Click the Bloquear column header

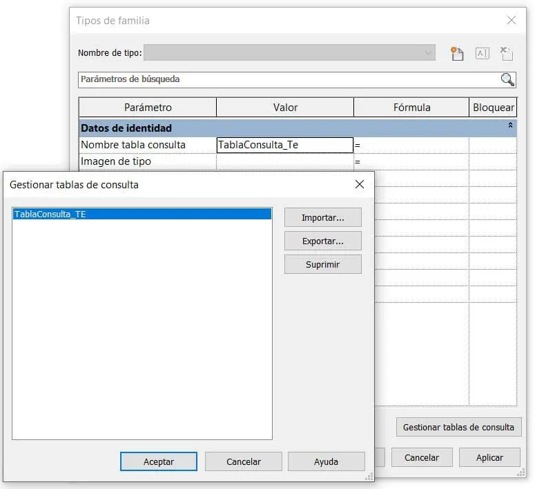(493, 108)
